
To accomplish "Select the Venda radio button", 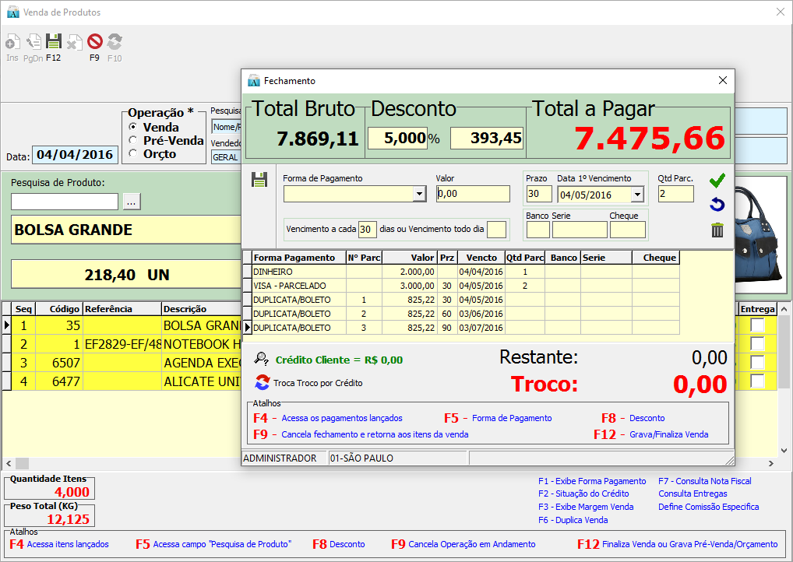I will tap(133, 127).
